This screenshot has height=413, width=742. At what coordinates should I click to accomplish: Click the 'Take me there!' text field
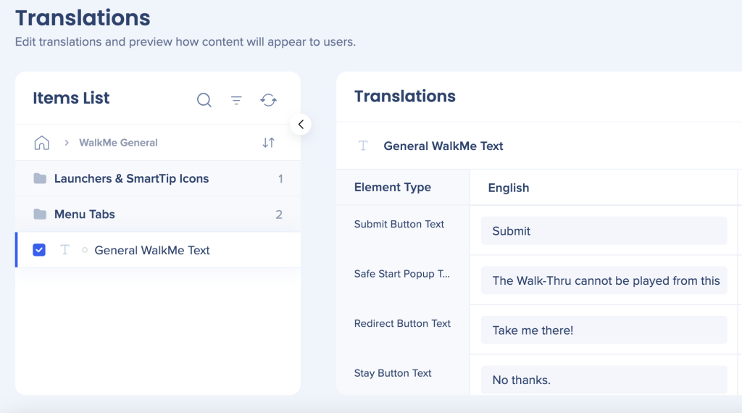[x=604, y=330]
